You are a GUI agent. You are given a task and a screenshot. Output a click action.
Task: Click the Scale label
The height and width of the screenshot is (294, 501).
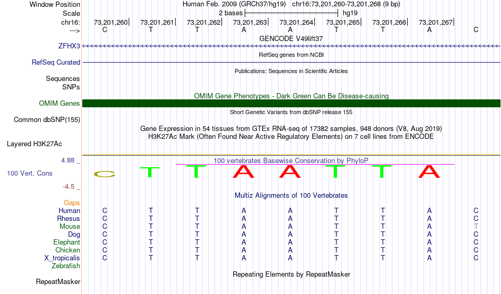(x=71, y=13)
